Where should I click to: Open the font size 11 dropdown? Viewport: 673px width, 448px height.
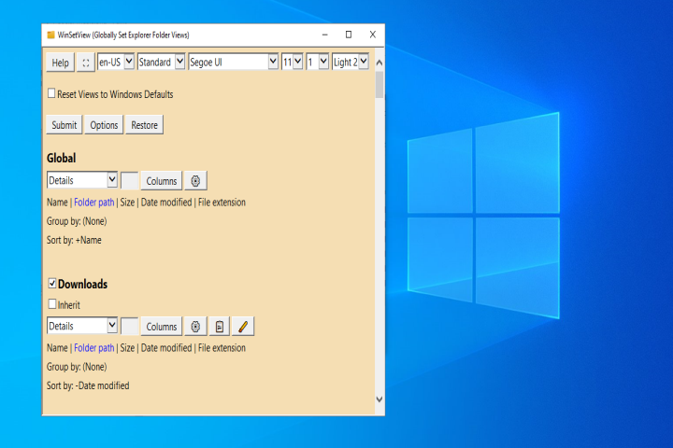point(292,62)
